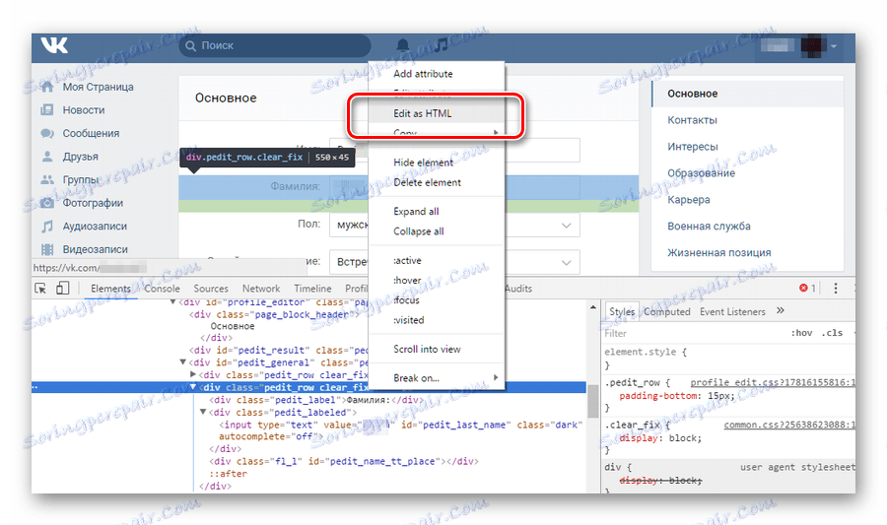Click the film icon beside Видеозаписи
The width and height of the screenshot is (887, 525).
pos(47,249)
